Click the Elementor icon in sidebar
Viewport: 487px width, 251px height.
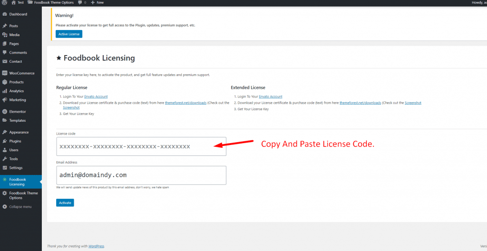[x=5, y=112]
